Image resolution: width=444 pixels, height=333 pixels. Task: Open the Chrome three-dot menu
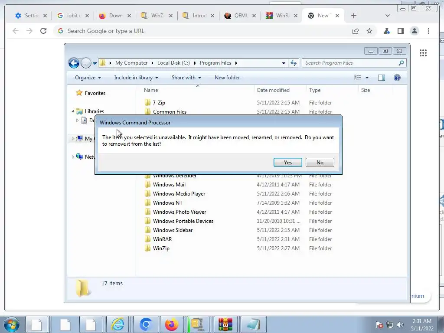pos(428,31)
